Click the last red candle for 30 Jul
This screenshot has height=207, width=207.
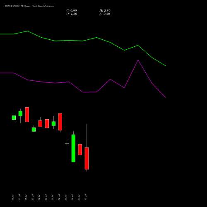87,159
